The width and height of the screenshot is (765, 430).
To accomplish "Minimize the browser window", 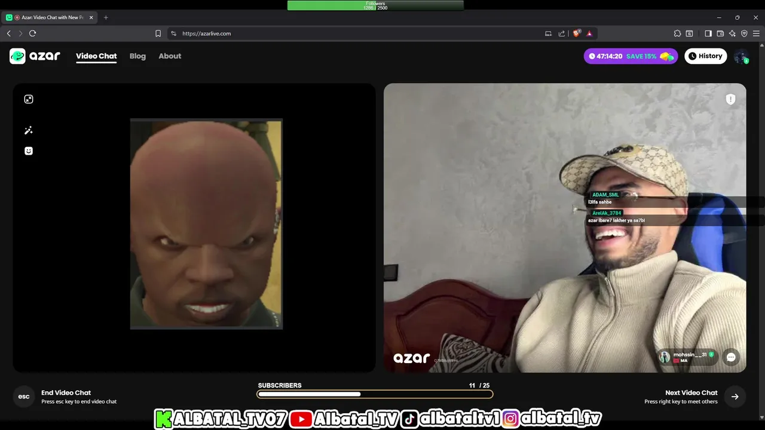I will click(719, 17).
